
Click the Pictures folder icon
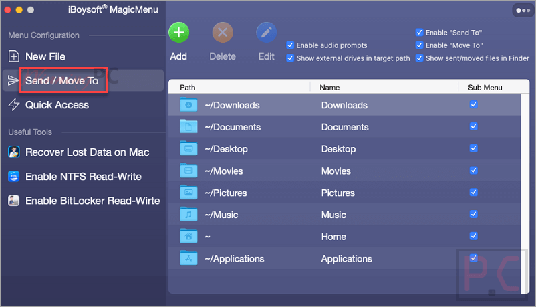coord(188,193)
